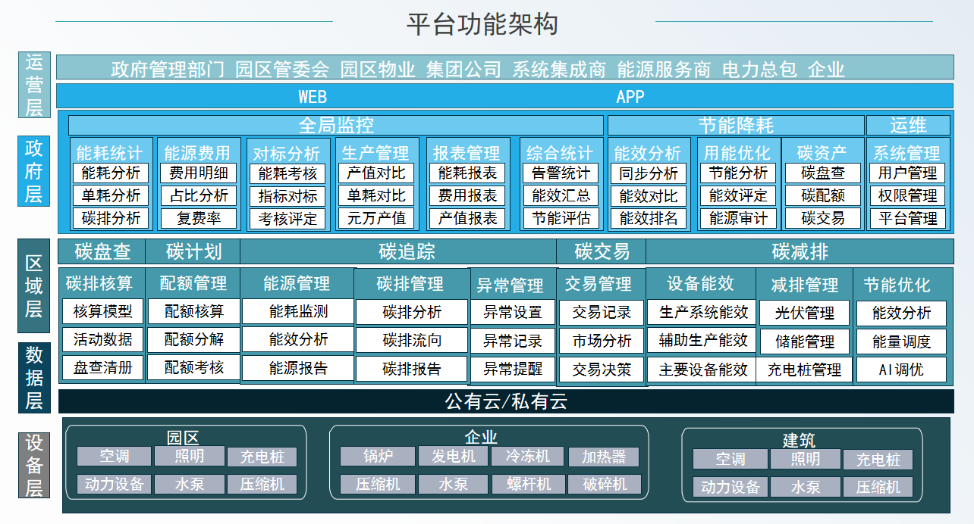Select the 辅助生产能效 box
This screenshot has width=974, height=524.
click(702, 341)
